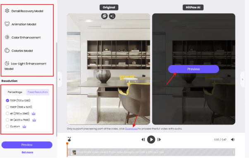Select Color Enhancement text label

pyautogui.click(x=26, y=38)
